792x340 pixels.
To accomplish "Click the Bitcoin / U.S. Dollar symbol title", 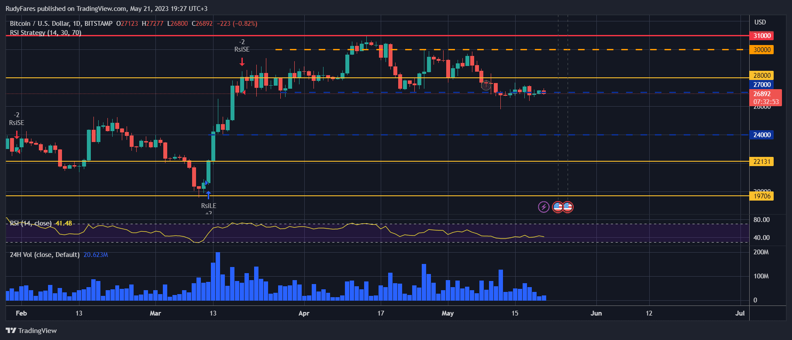I will pyautogui.click(x=61, y=24).
